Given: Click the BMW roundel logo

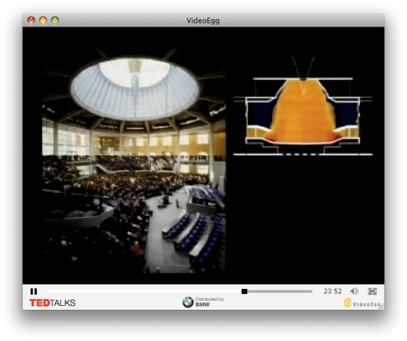Looking at the screenshot, I should click(x=188, y=302).
